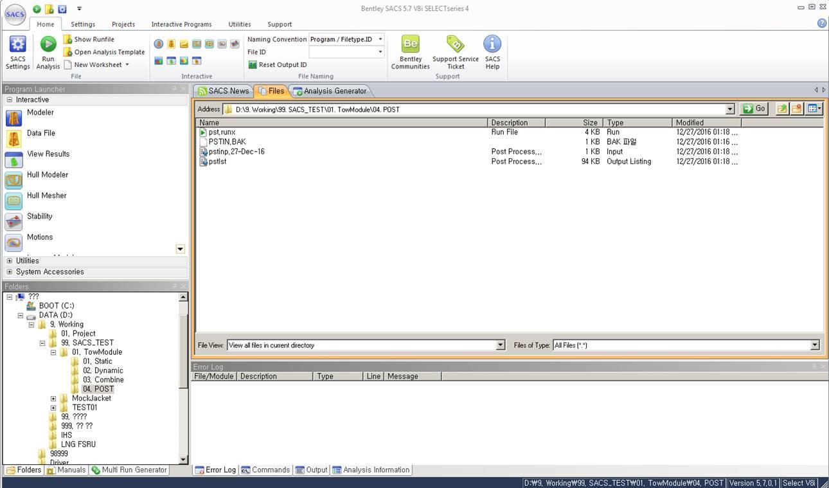
Task: Open the Customize Quick Access Toolbar dropdown
Action: point(79,9)
